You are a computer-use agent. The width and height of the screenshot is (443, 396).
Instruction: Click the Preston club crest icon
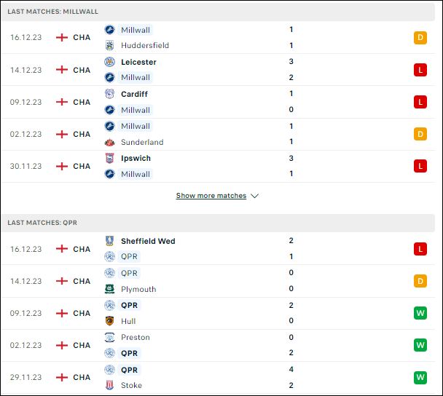pos(109,337)
